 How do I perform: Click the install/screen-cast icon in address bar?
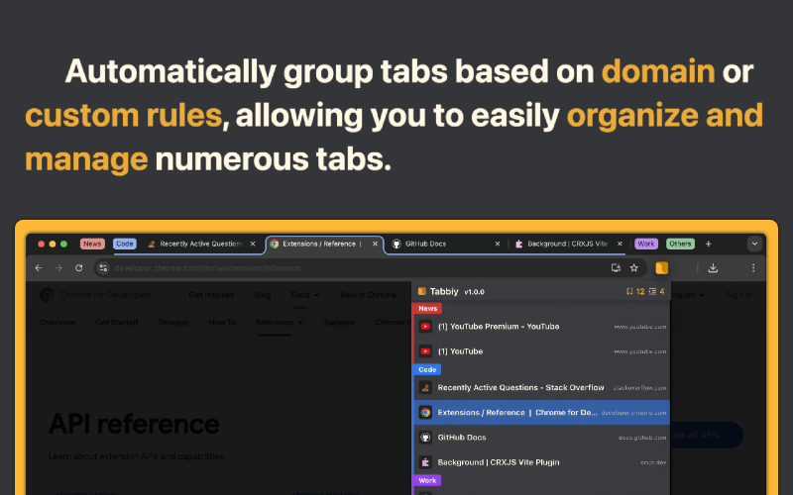coord(616,268)
